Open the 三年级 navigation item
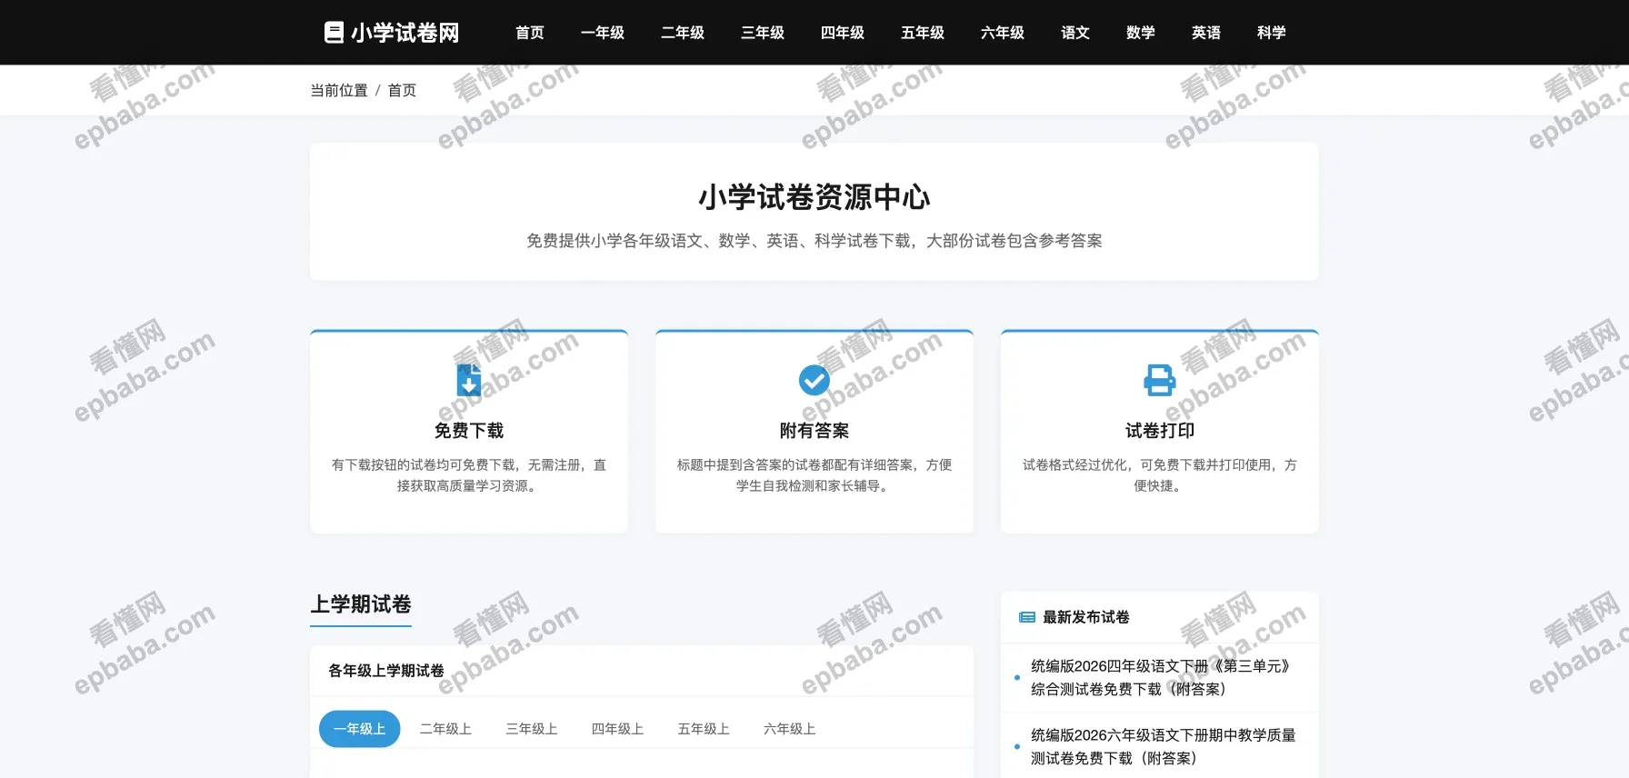Viewport: 1629px width, 778px height. click(x=763, y=33)
